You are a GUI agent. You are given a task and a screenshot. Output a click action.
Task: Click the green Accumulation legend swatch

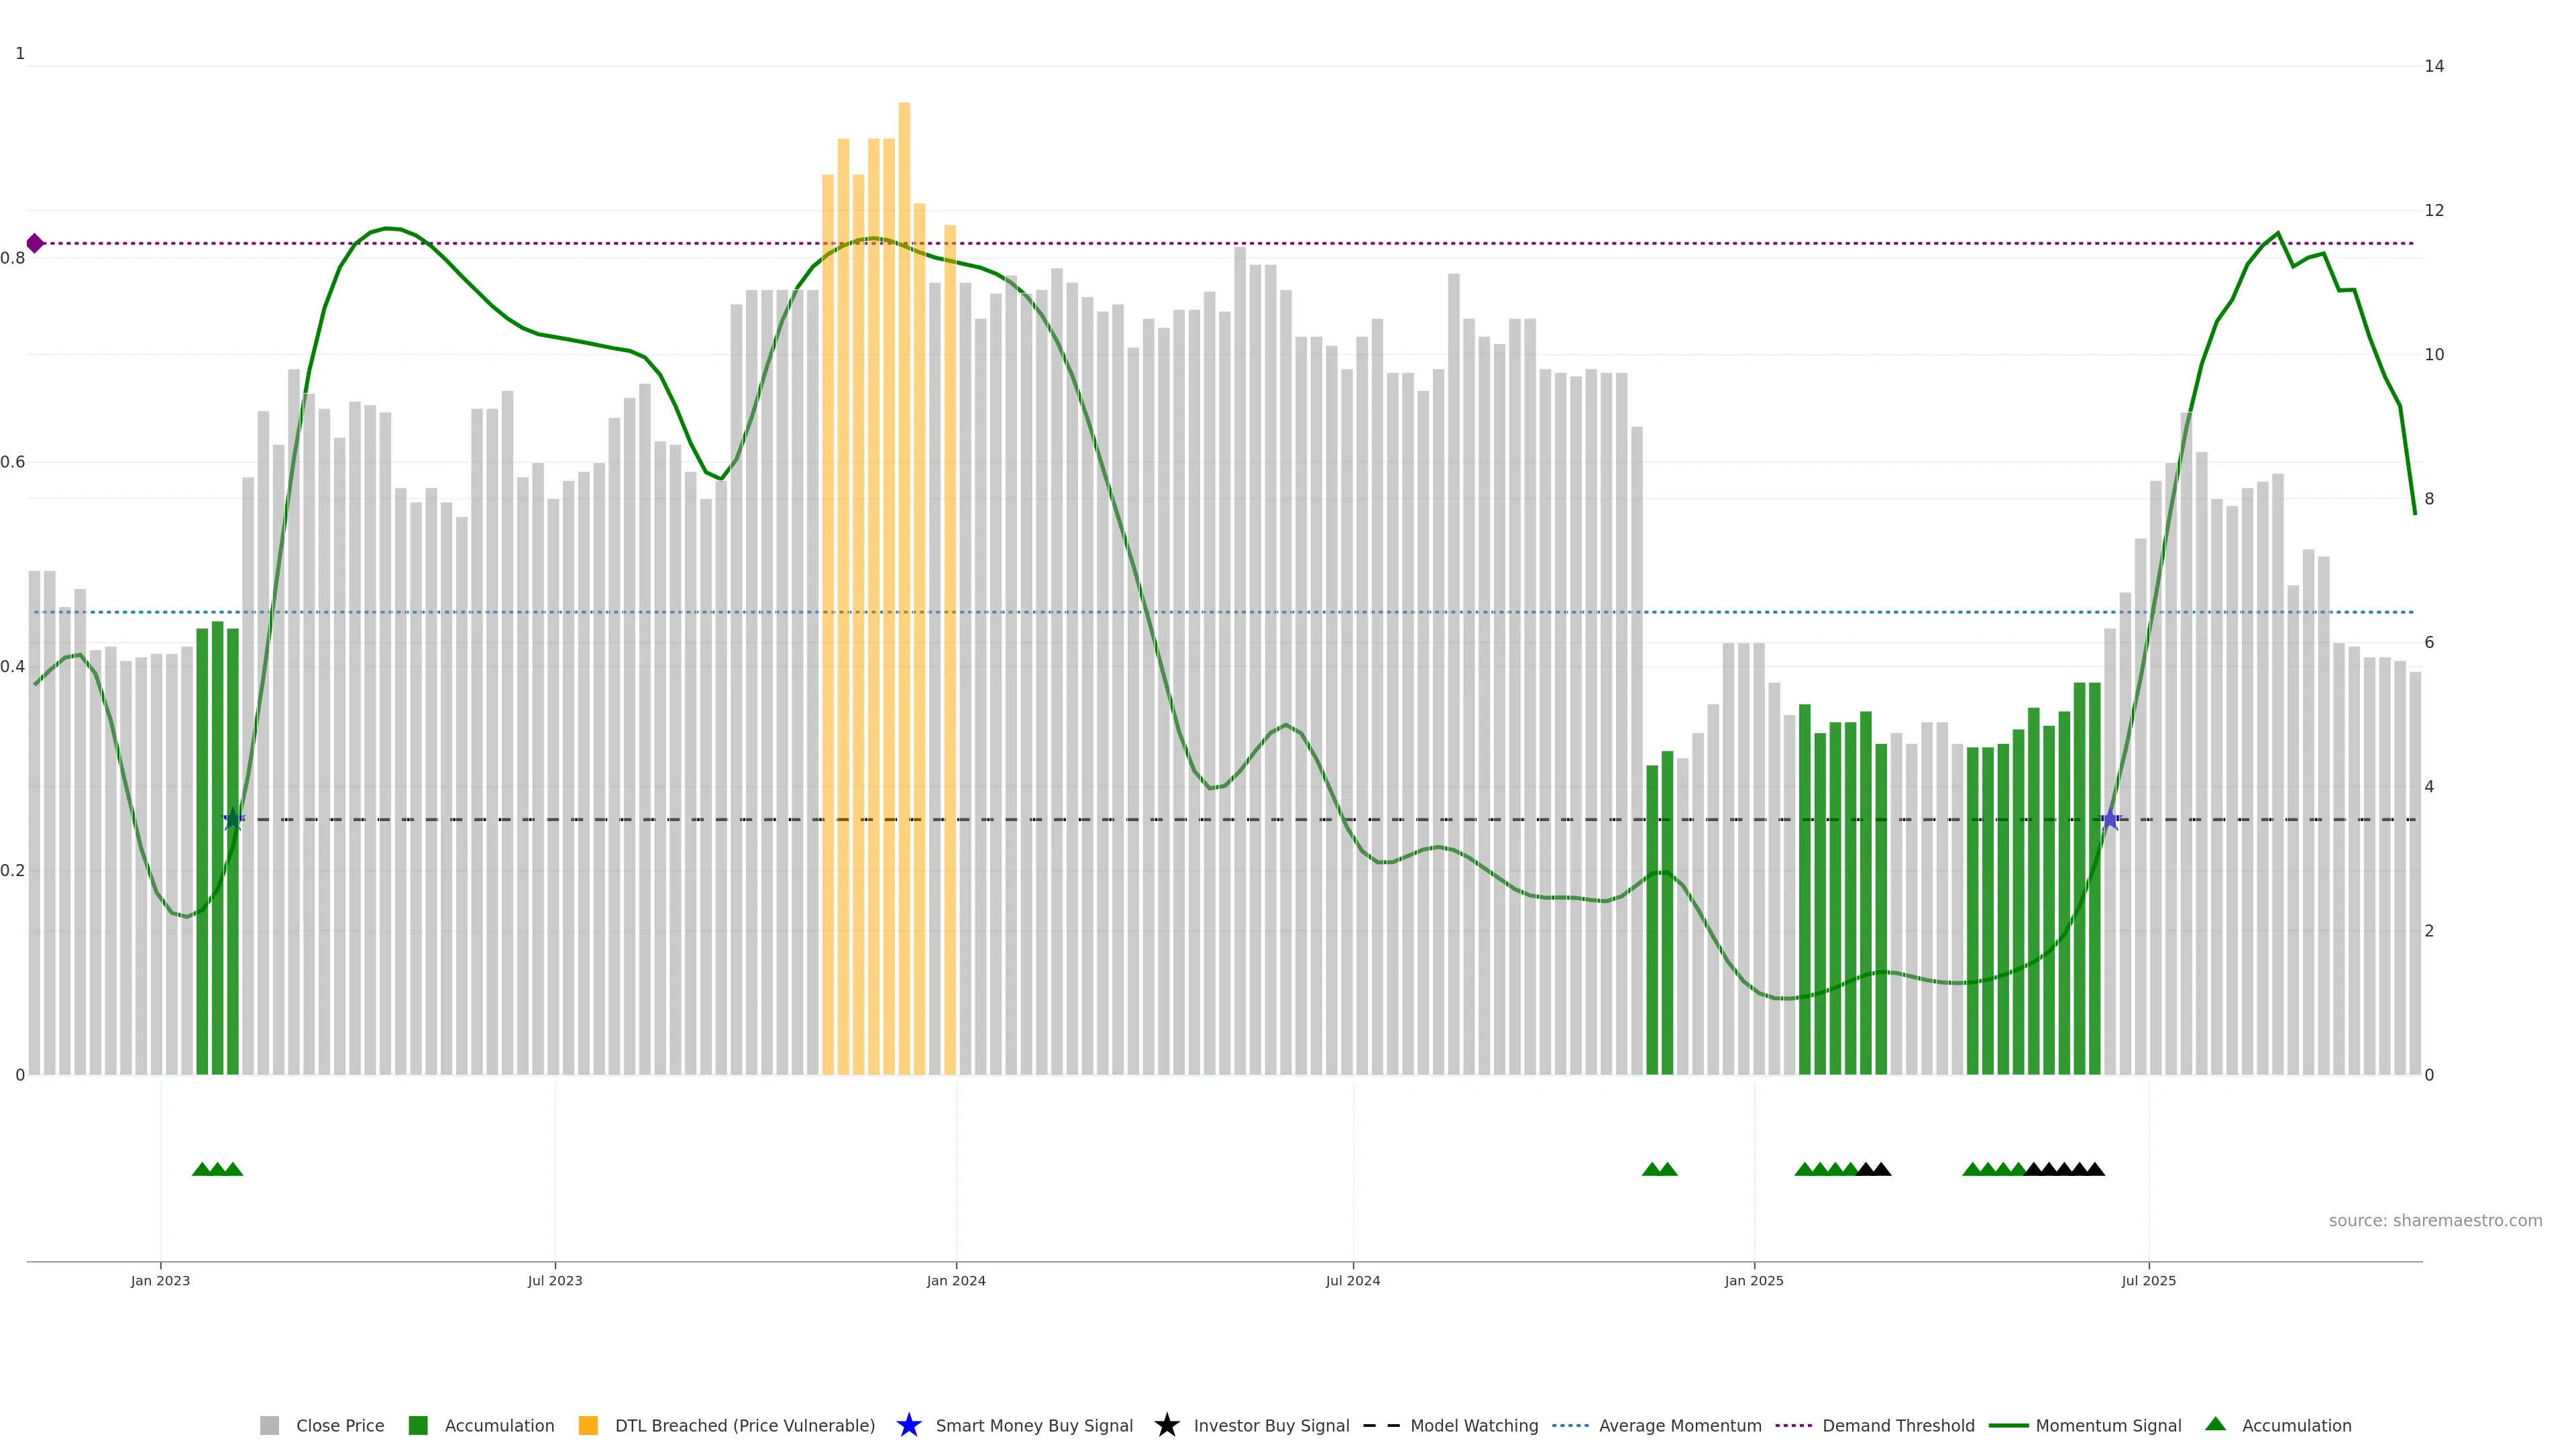tap(418, 1426)
